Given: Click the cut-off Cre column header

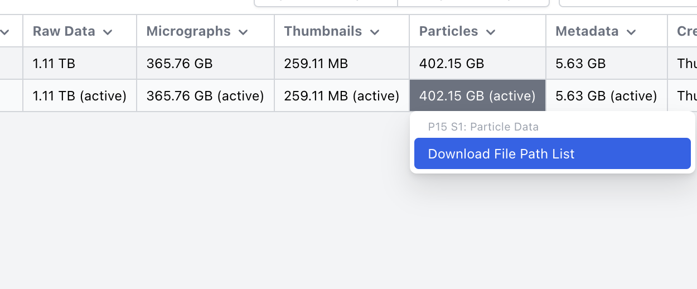Looking at the screenshot, I should point(686,31).
